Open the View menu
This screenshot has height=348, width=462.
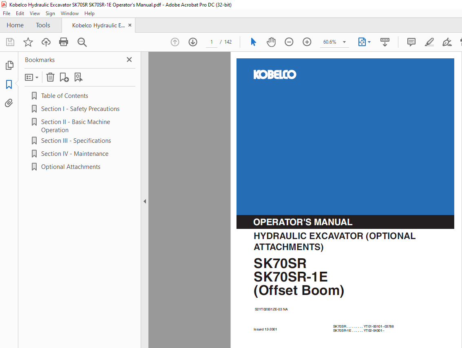coord(35,13)
